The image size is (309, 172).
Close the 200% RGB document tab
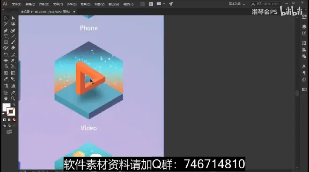[74, 12]
